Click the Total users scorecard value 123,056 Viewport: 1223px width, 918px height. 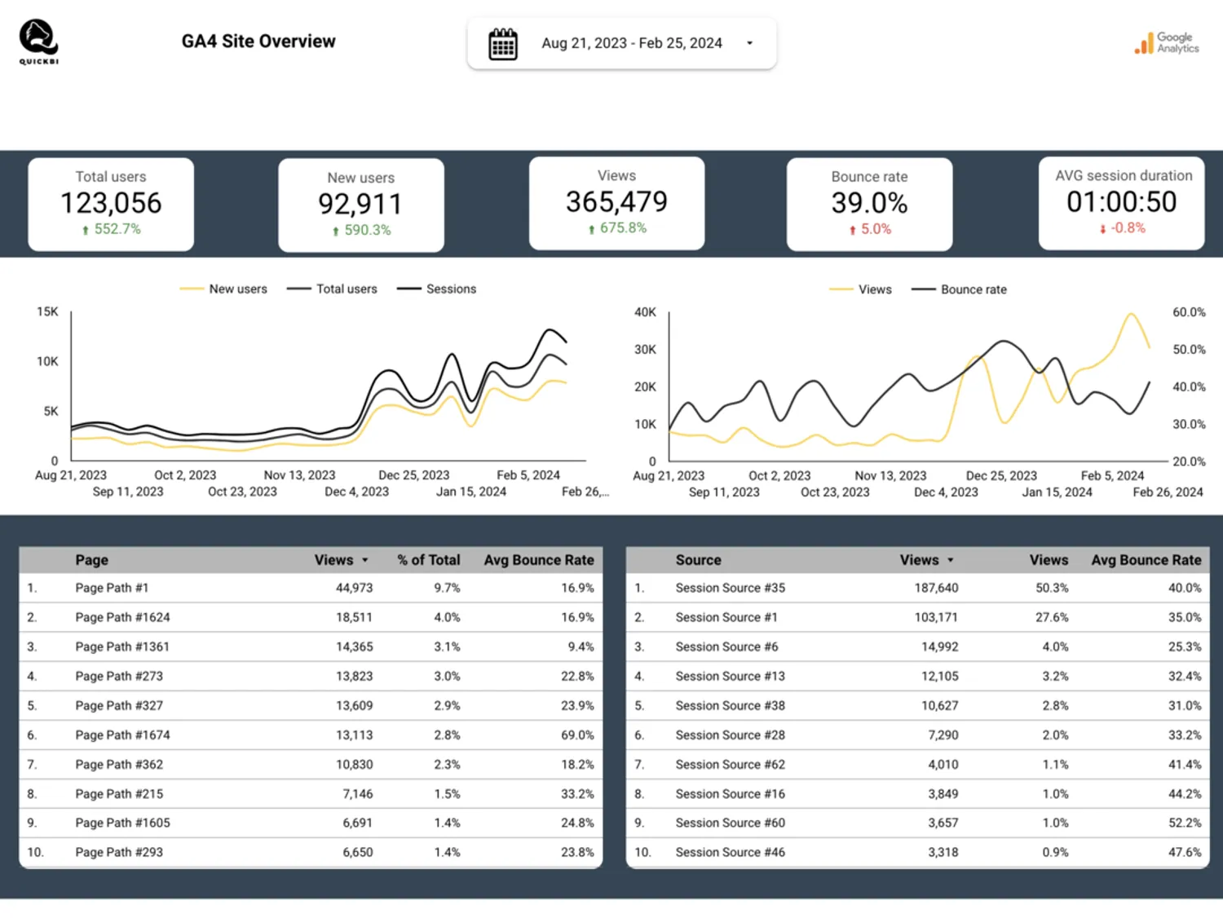coord(111,203)
